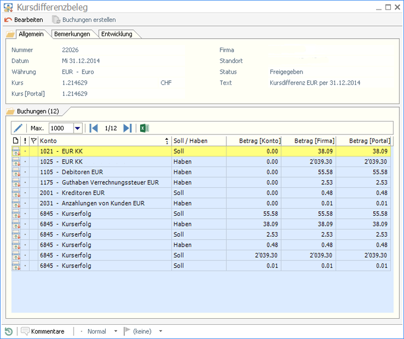Select row 1025 - EUR KK
This screenshot has height=339, width=404.
pos(201,162)
